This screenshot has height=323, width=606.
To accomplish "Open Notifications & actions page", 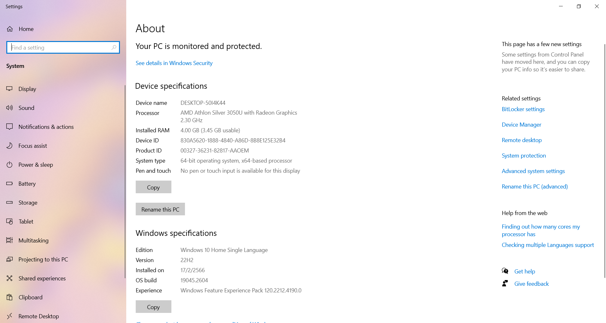I will click(46, 127).
